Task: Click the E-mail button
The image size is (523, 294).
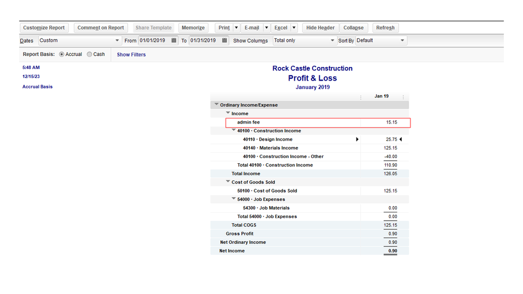Action: tap(252, 28)
